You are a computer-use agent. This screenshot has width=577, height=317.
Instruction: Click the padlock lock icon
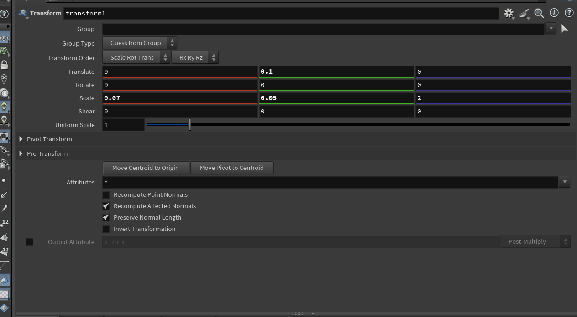pyautogui.click(x=5, y=65)
